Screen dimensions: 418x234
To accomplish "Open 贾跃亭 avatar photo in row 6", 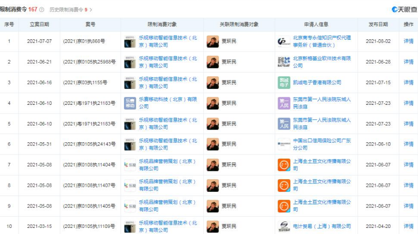I will pyautogui.click(x=213, y=144).
